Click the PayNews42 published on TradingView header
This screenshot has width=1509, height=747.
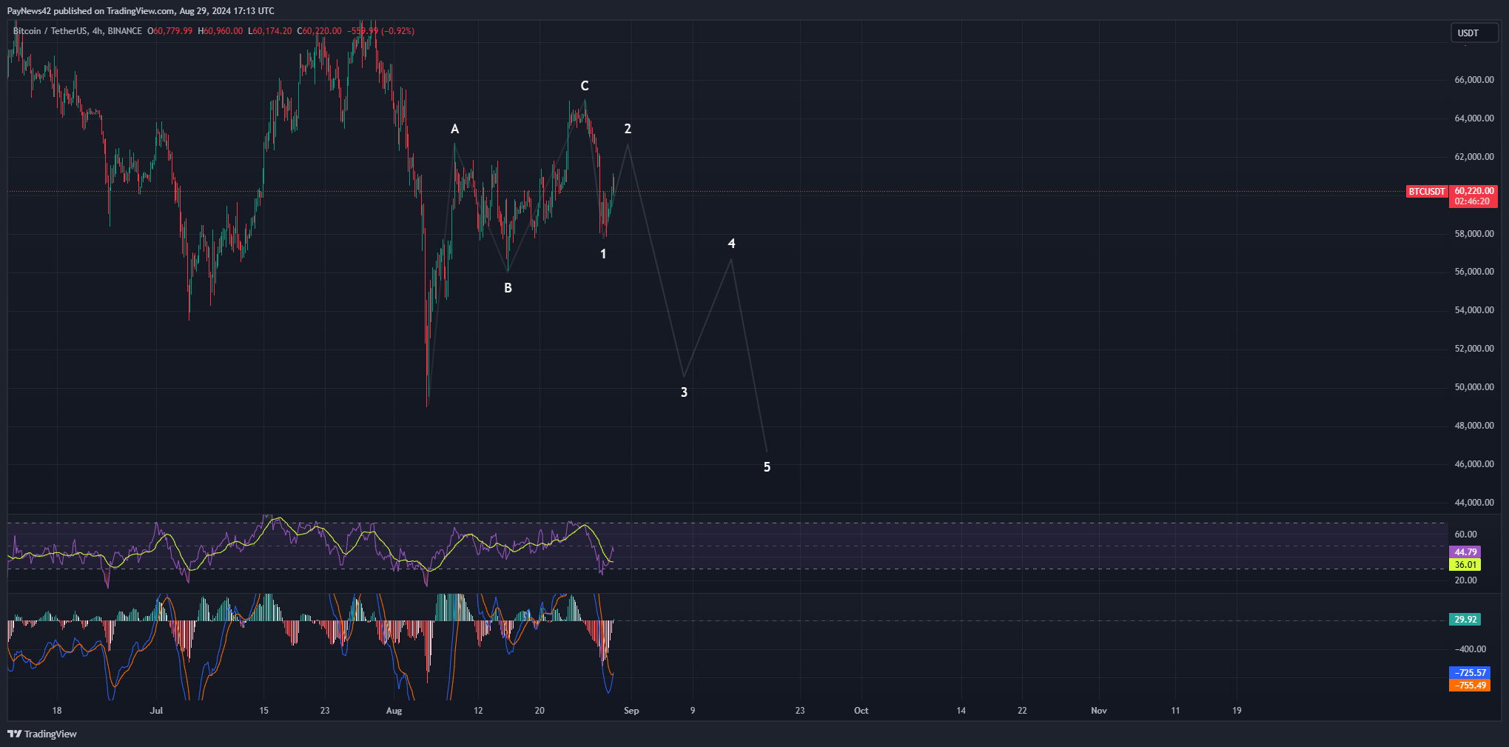pos(141,11)
